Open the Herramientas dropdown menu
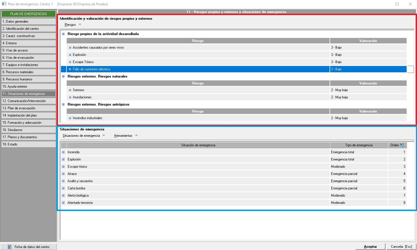The width and height of the screenshot is (417, 250). (126, 136)
